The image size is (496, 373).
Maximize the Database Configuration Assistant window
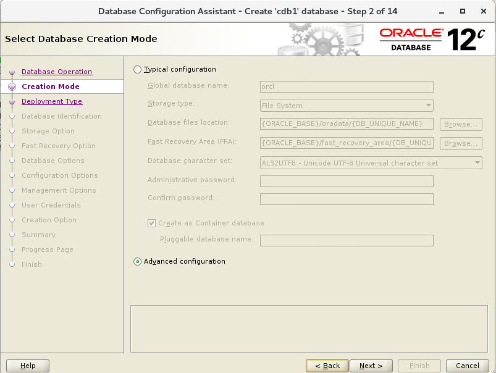click(463, 11)
